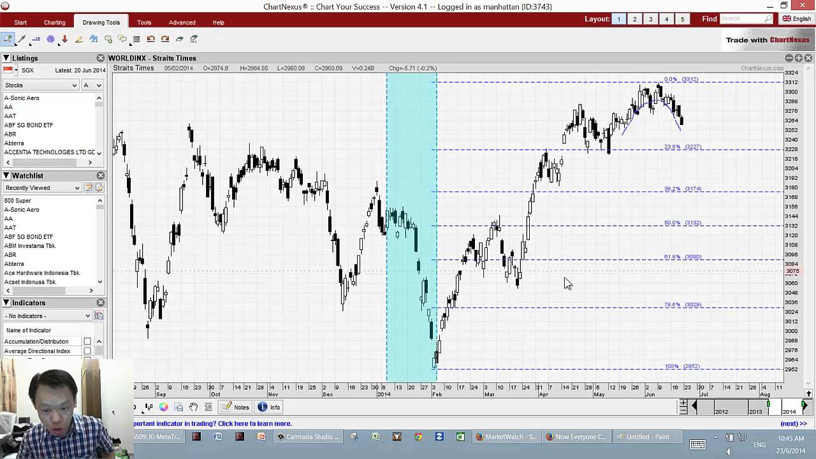Screen dimensions: 816x459
Task: Open the Help tab
Action: [x=219, y=22]
